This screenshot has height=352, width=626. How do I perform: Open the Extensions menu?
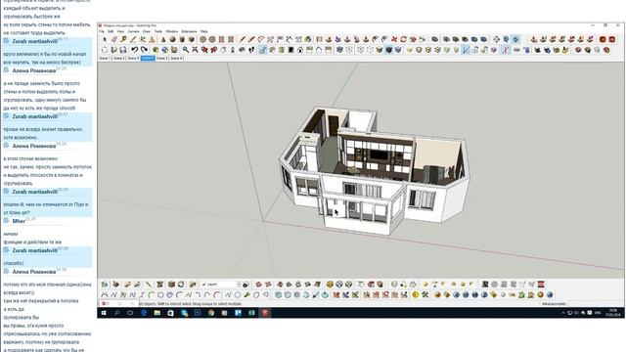pyautogui.click(x=189, y=31)
